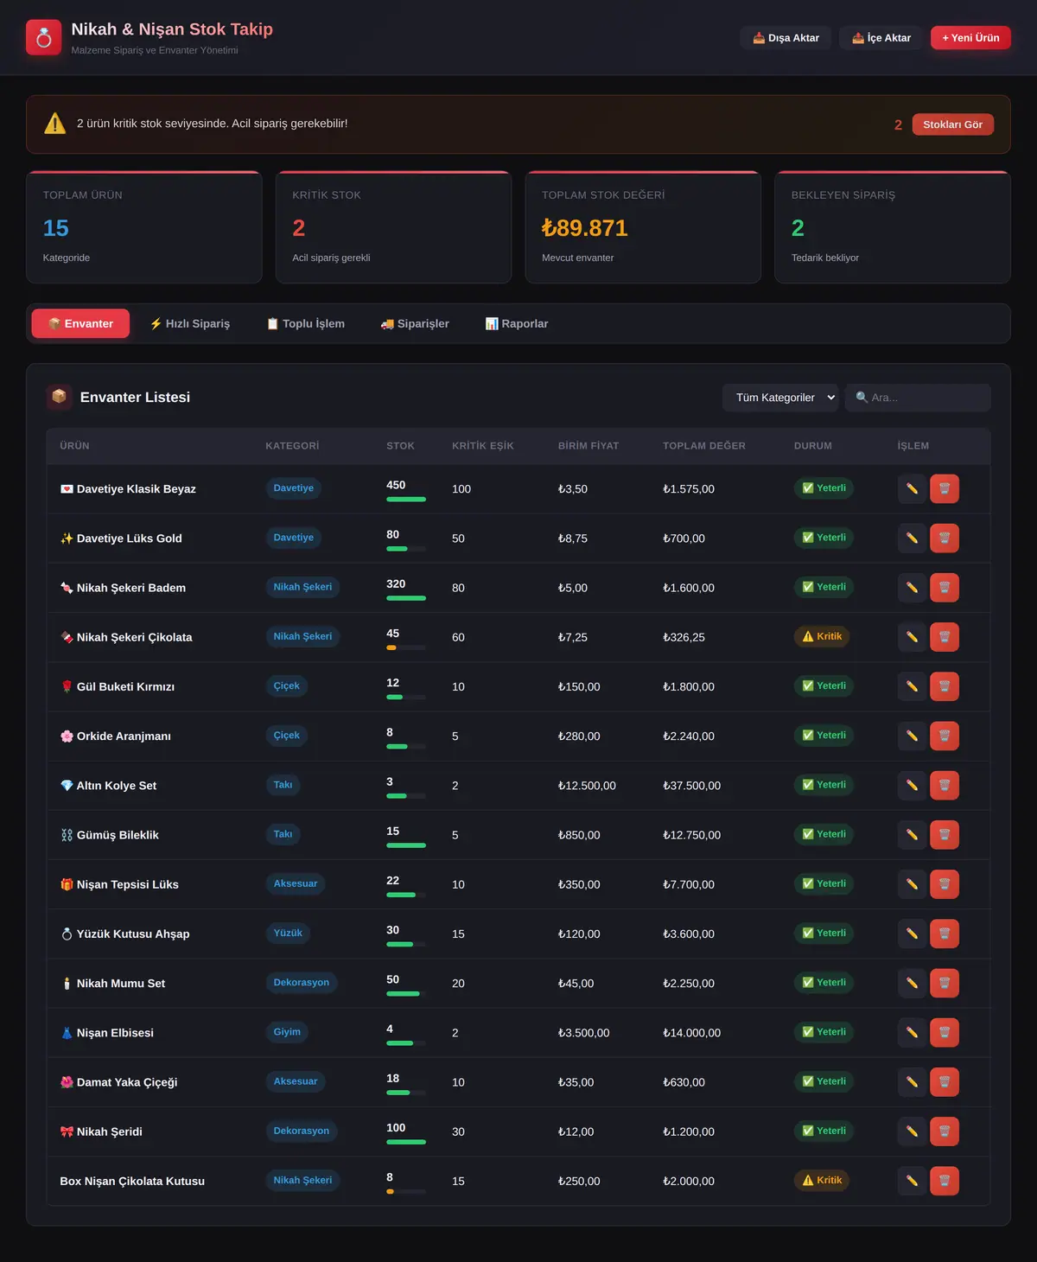Click the Kritik status badge for Nikah Şekeri Çikolata
The height and width of the screenshot is (1262, 1037).
click(822, 637)
